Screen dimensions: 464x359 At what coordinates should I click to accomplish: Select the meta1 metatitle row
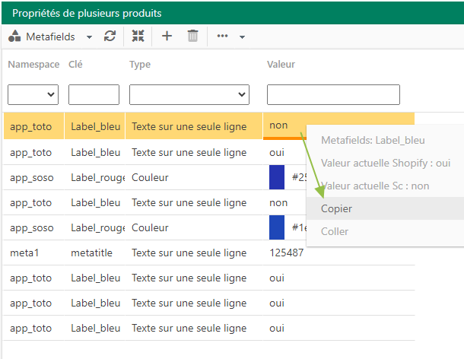click(x=208, y=253)
